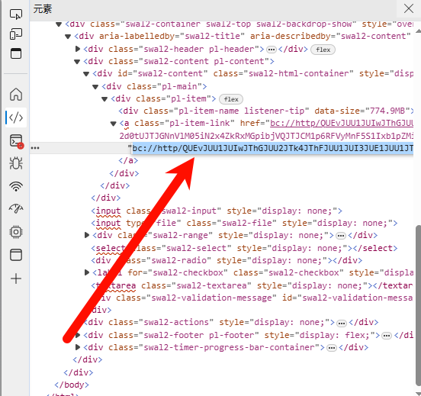Expand collapsed ellipsis of swal2-actions div
This screenshot has width=421, height=396.
click(341, 323)
